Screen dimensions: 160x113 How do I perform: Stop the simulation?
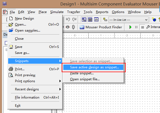pyautogui.click(x=142, y=27)
